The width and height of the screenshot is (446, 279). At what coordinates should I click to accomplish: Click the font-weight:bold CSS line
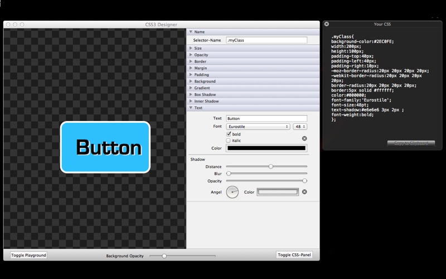pyautogui.click(x=352, y=115)
